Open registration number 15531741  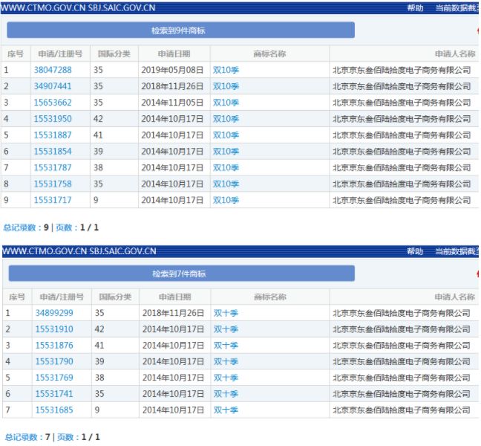[54, 394]
